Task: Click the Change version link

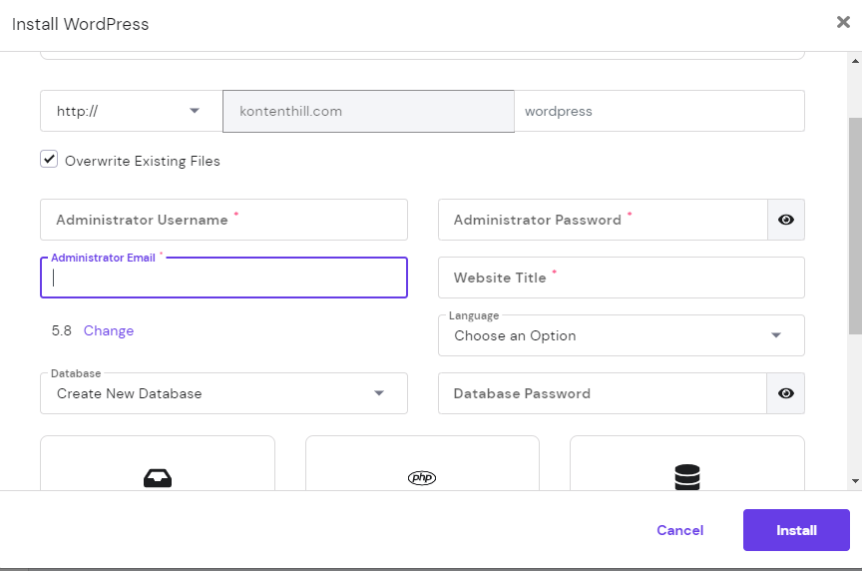Action: pyautogui.click(x=109, y=330)
